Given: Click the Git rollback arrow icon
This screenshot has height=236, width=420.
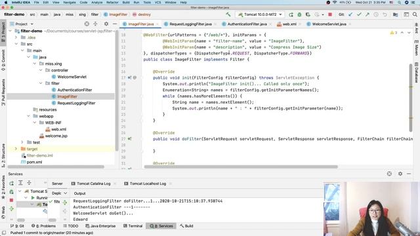Looking at the screenshot, I should pyautogui.click(x=385, y=14).
